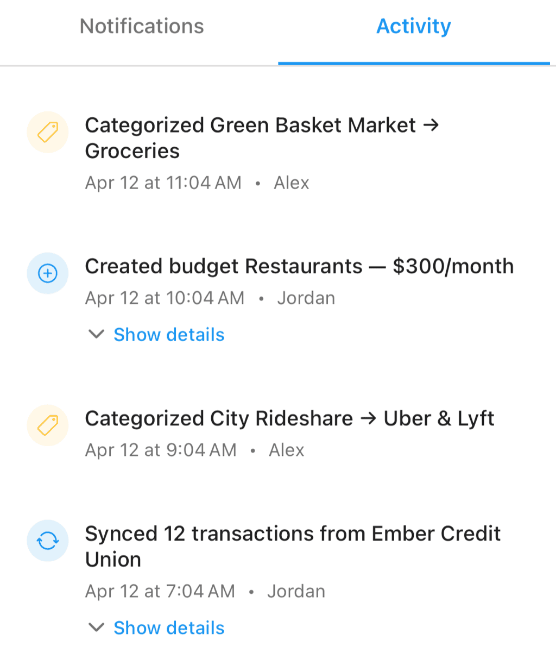Show details for the Restaurants budget entry
This screenshot has height=646, width=556.
(x=169, y=335)
